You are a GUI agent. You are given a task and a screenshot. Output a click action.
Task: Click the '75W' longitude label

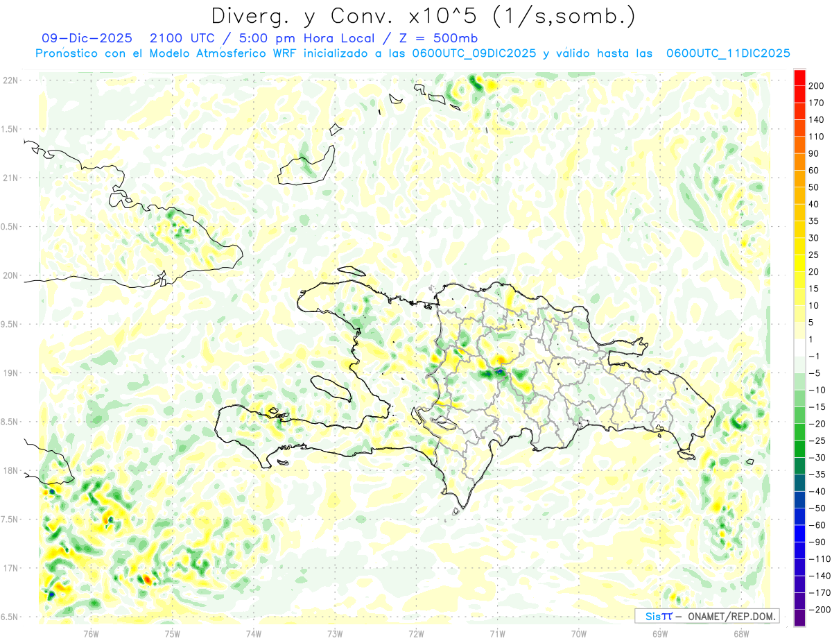click(172, 633)
